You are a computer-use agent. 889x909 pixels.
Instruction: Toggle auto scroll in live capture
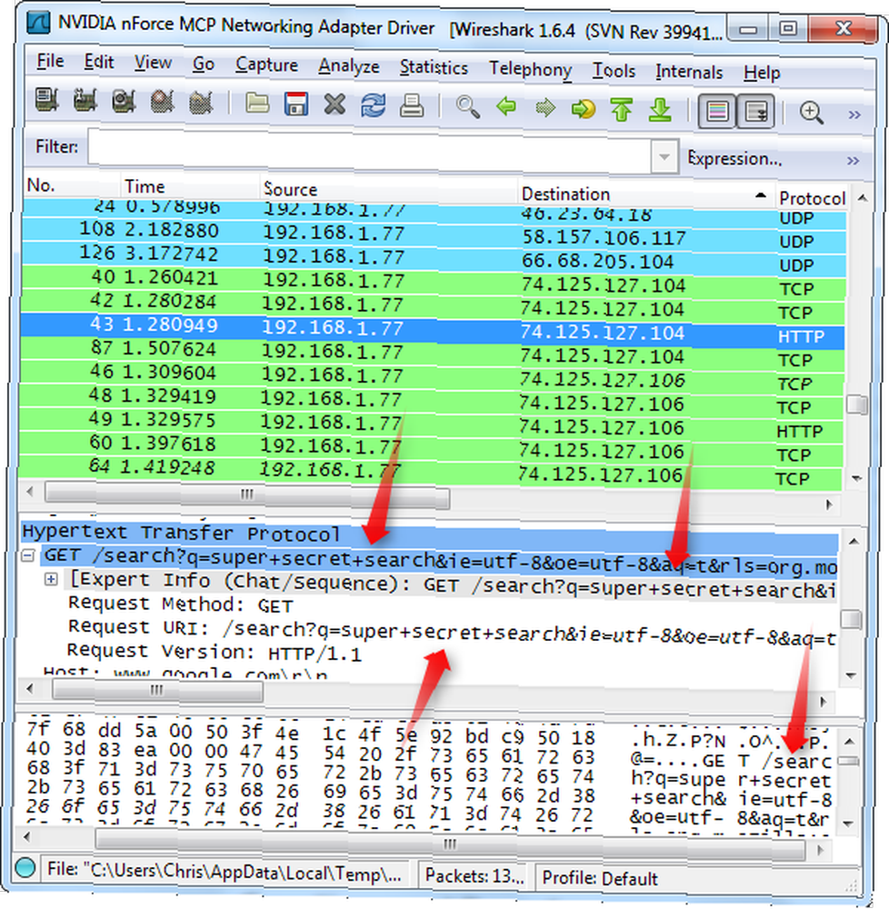pos(755,111)
